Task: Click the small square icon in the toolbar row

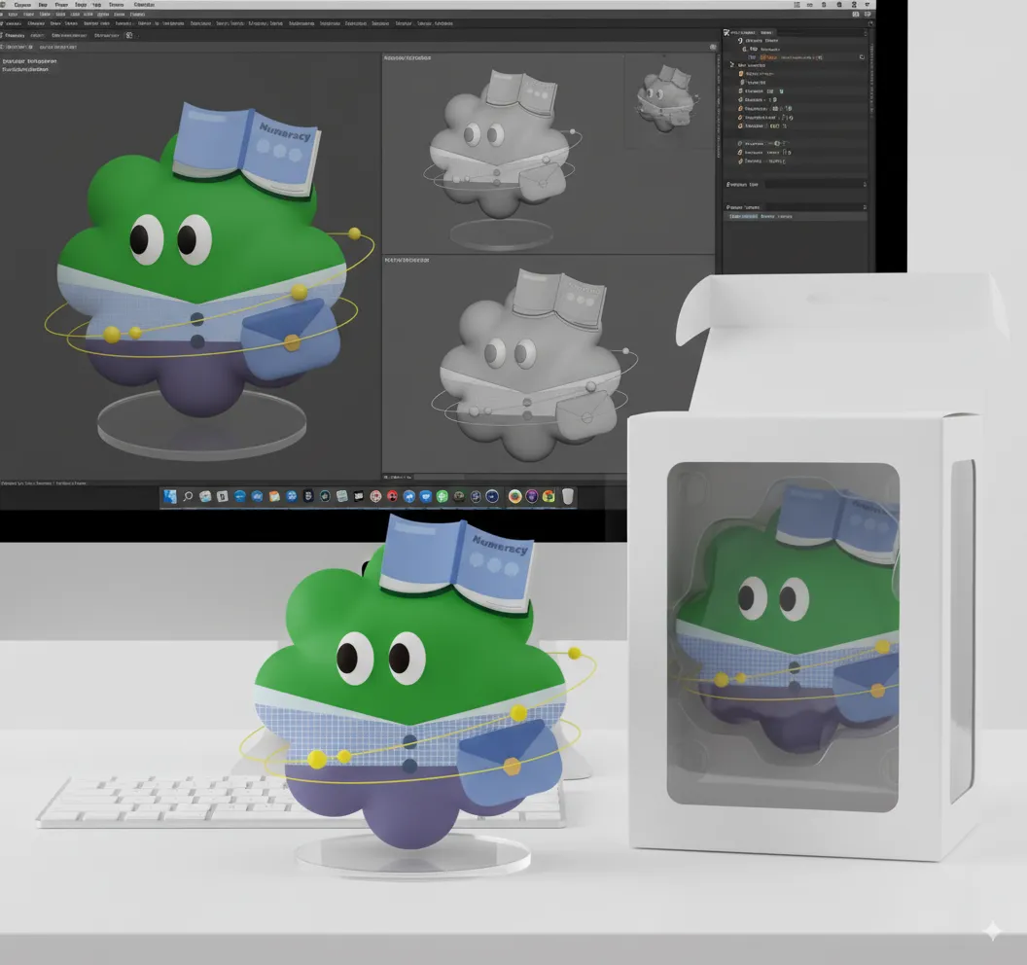Action: [128, 35]
